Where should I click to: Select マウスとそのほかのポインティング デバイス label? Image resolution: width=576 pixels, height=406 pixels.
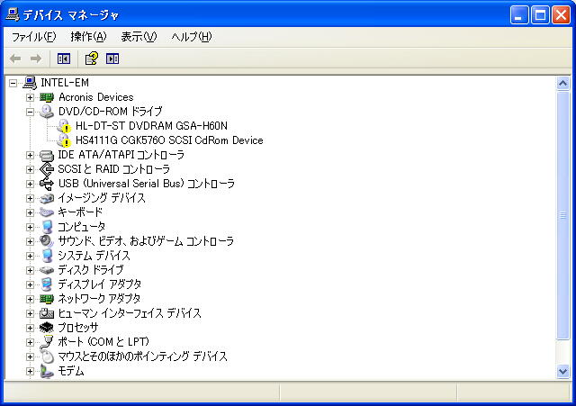pyautogui.click(x=142, y=356)
